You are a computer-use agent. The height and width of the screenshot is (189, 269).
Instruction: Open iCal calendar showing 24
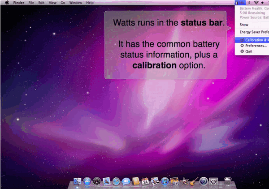tap(145, 181)
